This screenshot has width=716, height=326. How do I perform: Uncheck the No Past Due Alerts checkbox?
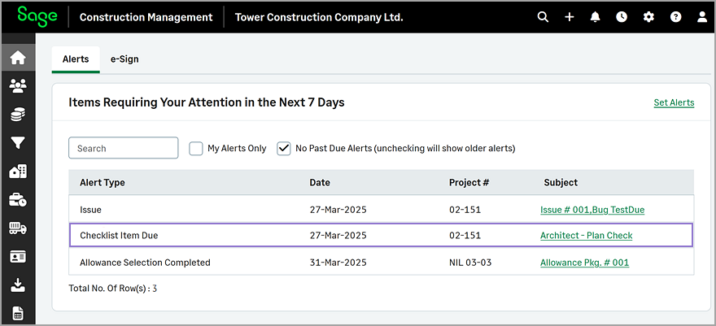[284, 149]
